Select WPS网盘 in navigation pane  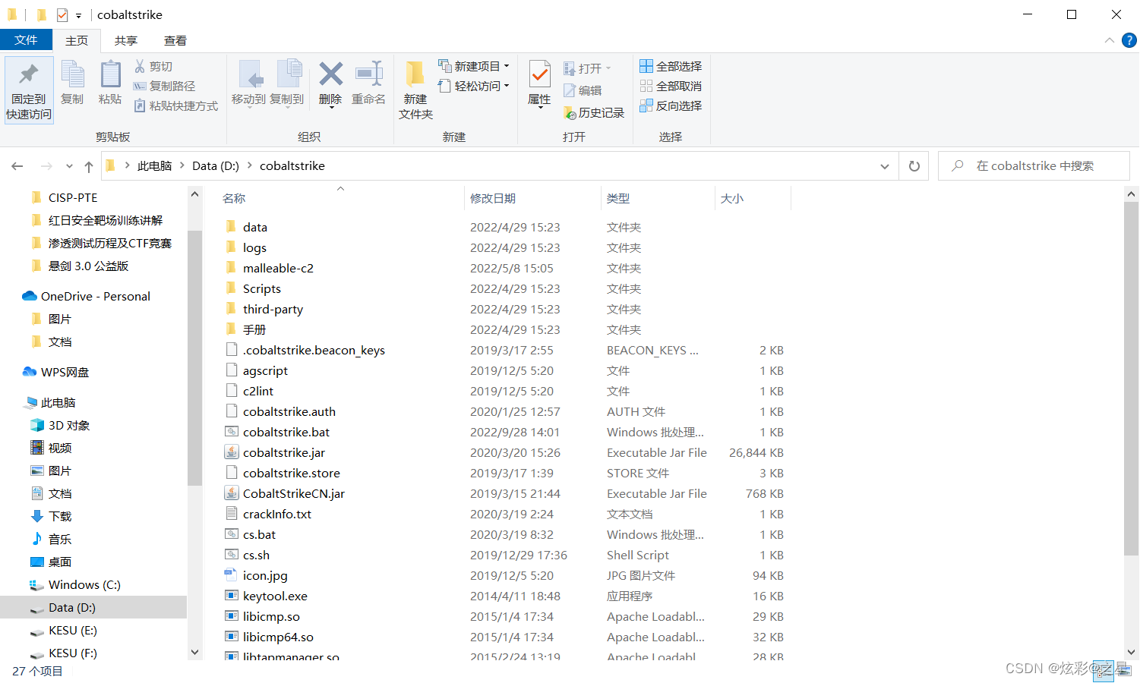65,372
